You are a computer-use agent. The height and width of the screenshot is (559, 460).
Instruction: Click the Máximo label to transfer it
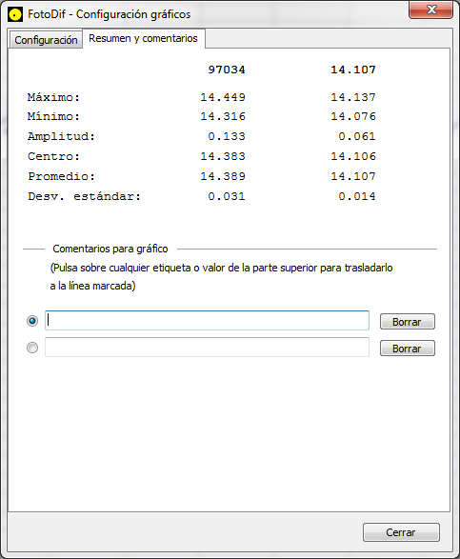54,97
